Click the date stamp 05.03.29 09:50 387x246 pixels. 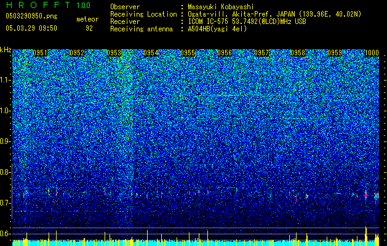(x=31, y=28)
